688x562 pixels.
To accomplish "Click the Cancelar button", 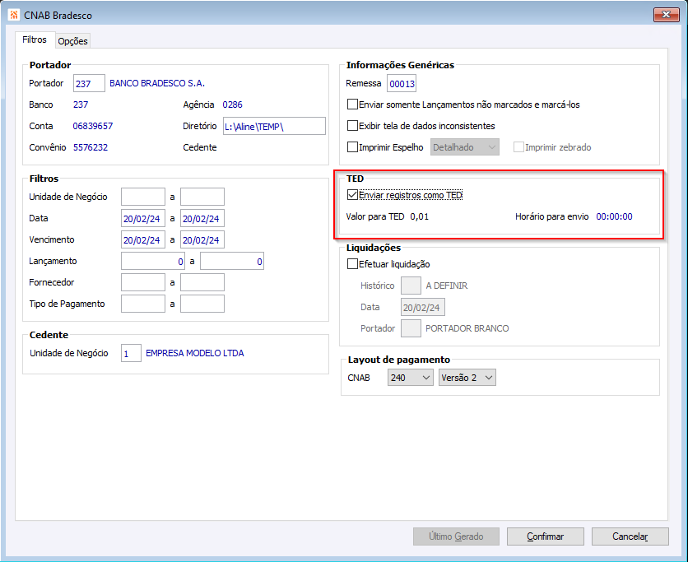I will (630, 536).
